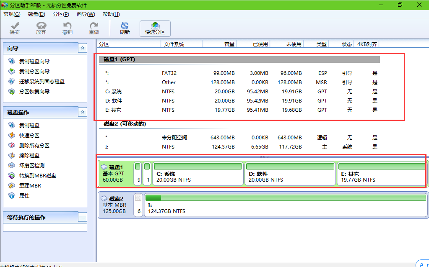Collapse the 向导 panel
The width and height of the screenshot is (429, 267).
83,48
